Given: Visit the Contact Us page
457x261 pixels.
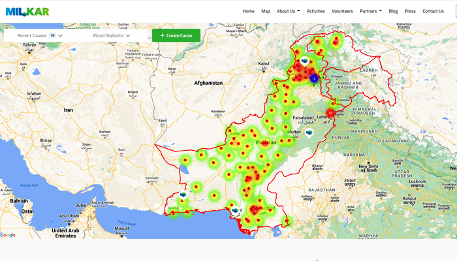Looking at the screenshot, I should point(433,11).
